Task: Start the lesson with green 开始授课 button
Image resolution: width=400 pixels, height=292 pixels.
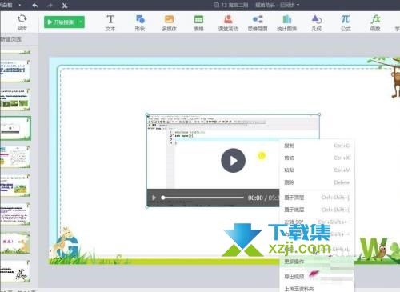Action: coord(61,22)
